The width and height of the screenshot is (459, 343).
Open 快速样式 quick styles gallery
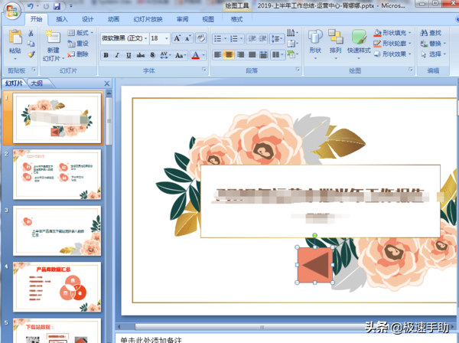tap(359, 44)
